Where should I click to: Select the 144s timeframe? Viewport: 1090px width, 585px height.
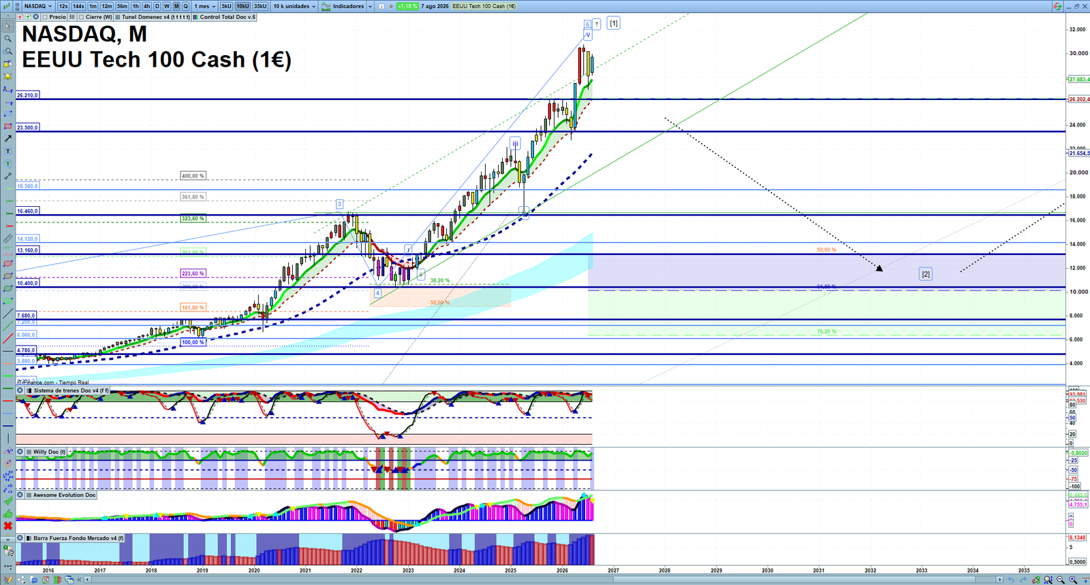78,6
